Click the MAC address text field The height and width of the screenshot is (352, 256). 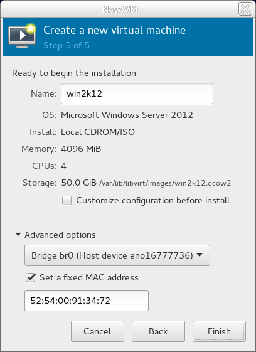(87, 301)
